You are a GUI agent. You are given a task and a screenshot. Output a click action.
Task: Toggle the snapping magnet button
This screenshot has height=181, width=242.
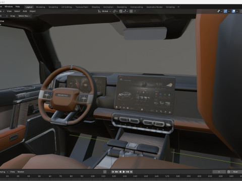click(121, 11)
